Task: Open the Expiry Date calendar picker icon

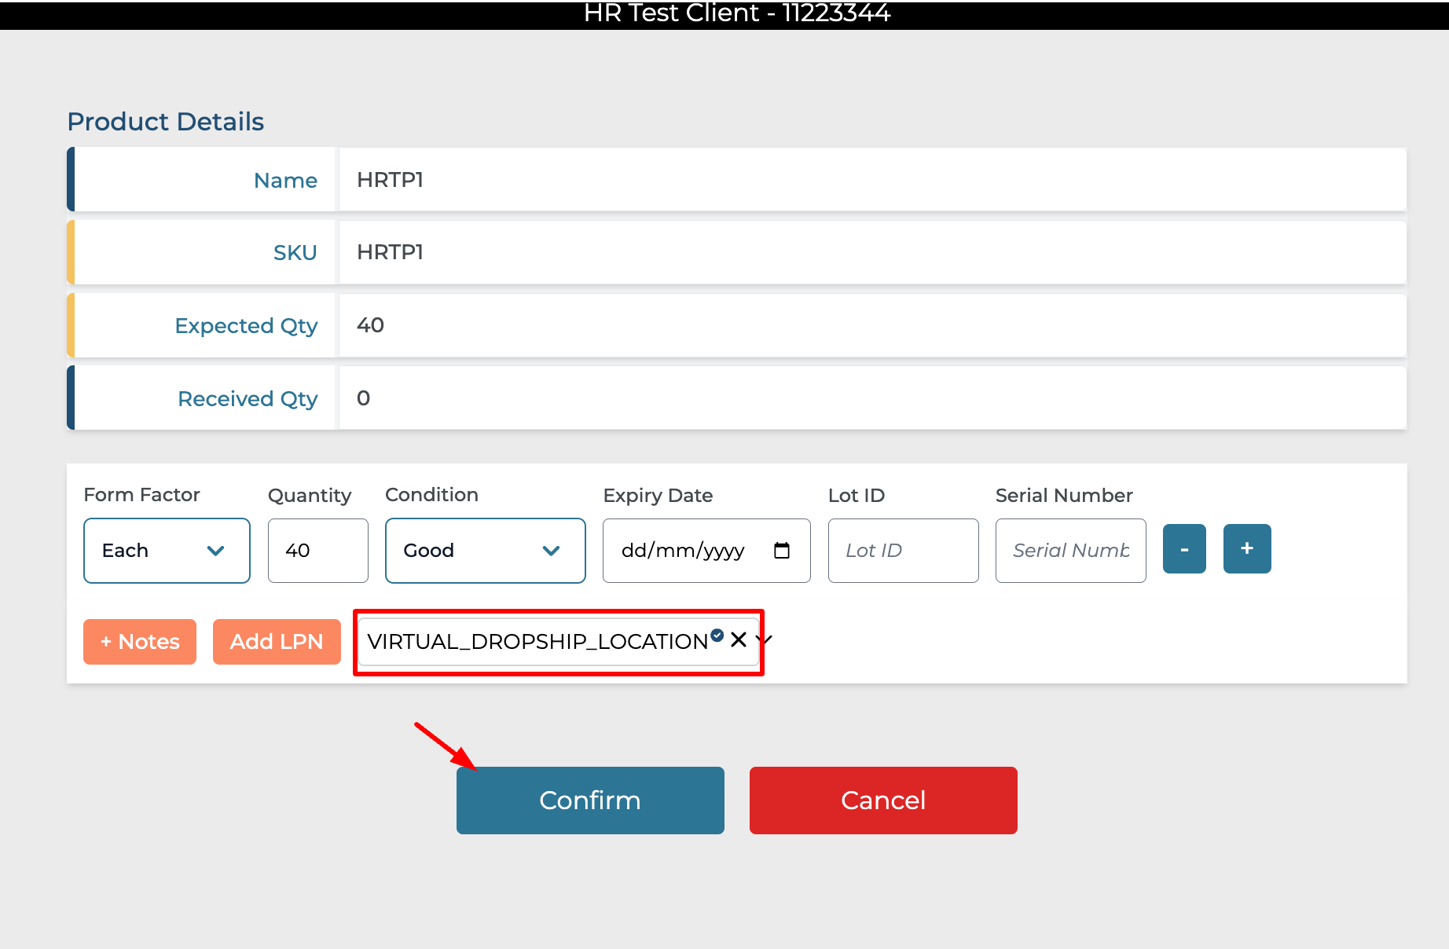Action: pyautogui.click(x=781, y=551)
